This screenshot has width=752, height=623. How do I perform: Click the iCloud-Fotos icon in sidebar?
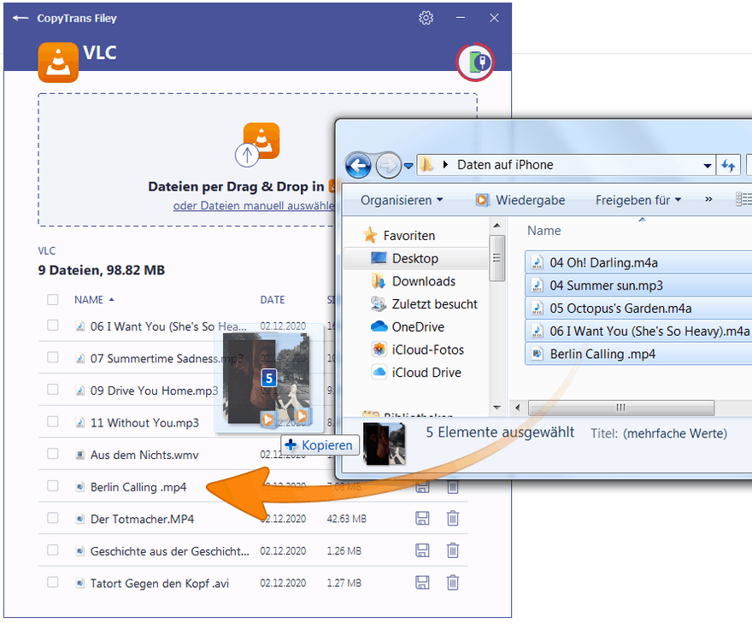click(379, 350)
